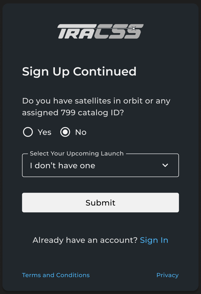Expand the upcoming launch dropdown chevron
The height and width of the screenshot is (294, 201).
165,165
